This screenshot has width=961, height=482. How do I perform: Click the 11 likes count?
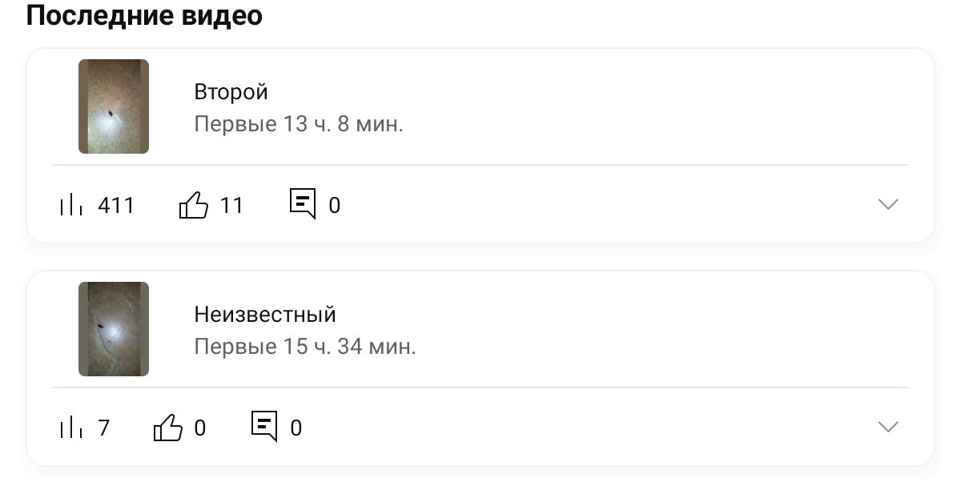(x=231, y=206)
